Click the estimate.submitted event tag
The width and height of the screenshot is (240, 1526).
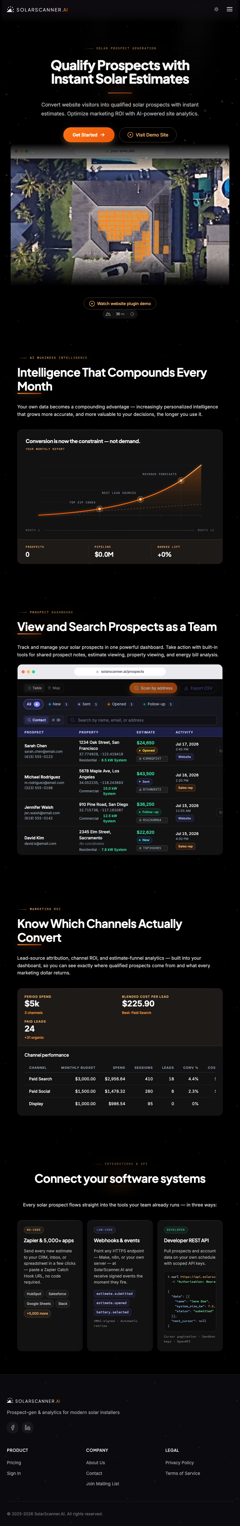click(x=115, y=1293)
